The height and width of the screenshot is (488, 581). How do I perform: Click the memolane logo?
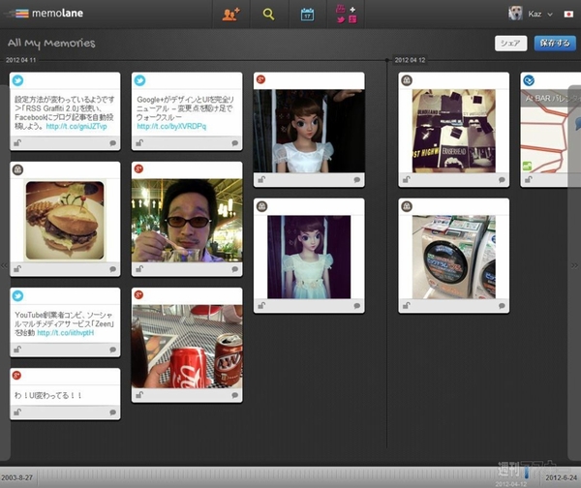(x=44, y=14)
